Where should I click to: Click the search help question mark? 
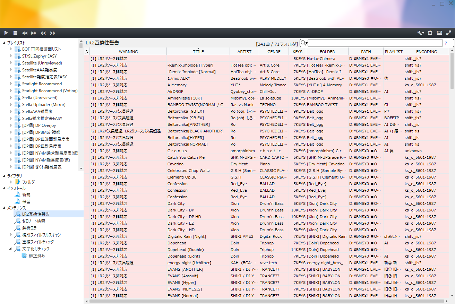tap(446, 43)
